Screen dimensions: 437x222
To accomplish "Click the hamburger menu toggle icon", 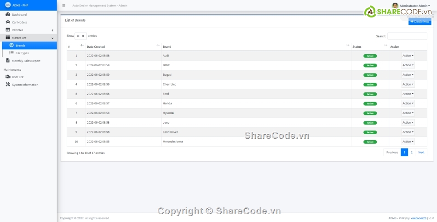I will [x=63, y=6].
